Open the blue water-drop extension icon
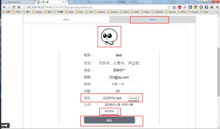220x129 pixels. [174, 7]
